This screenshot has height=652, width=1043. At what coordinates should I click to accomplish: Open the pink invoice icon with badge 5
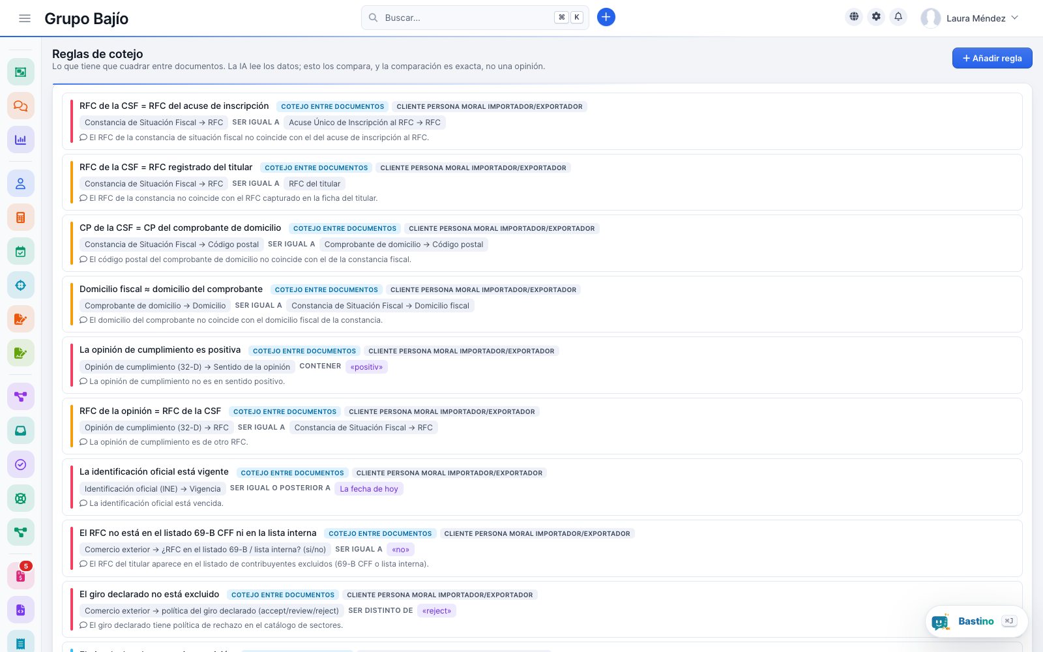pos(21,576)
